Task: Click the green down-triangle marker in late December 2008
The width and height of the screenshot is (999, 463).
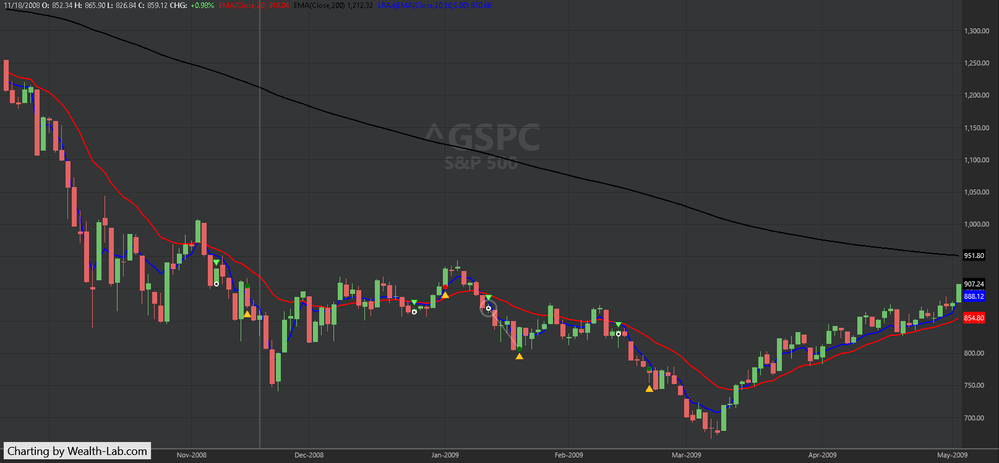Action: coord(414,302)
